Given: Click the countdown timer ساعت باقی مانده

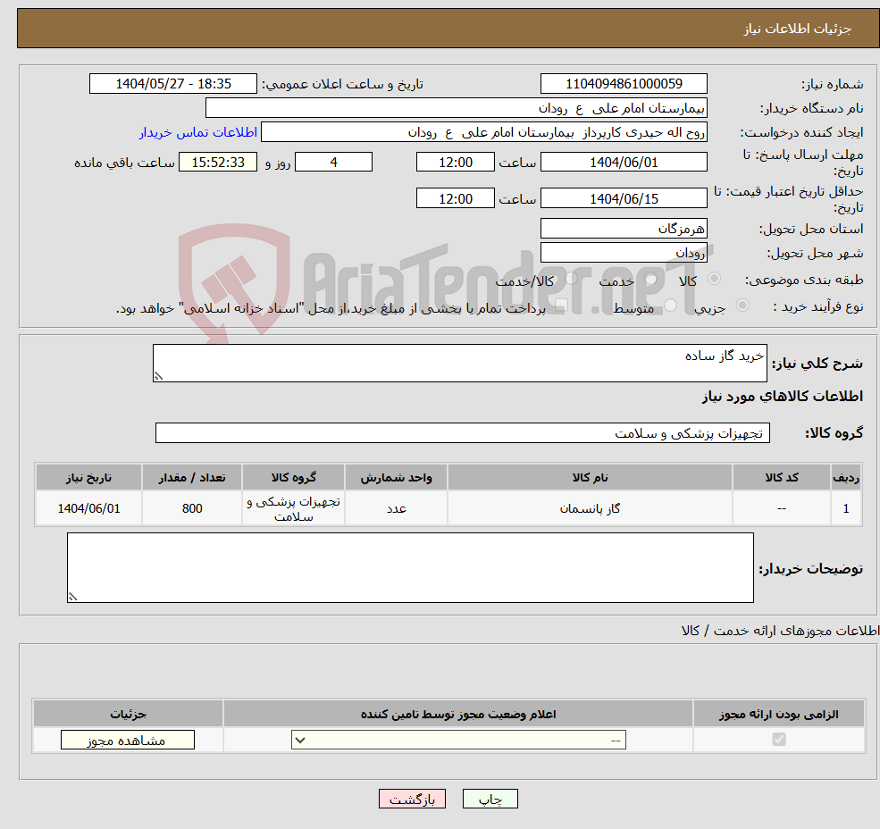Looking at the screenshot, I should point(218,162).
